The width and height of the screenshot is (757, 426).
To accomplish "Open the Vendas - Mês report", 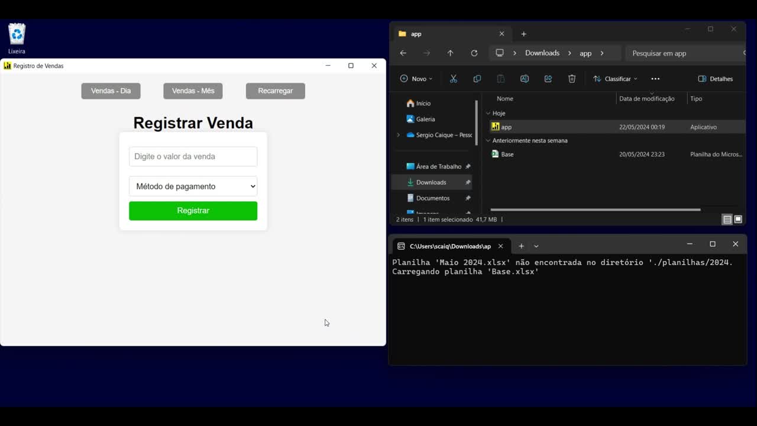I will pos(193,91).
